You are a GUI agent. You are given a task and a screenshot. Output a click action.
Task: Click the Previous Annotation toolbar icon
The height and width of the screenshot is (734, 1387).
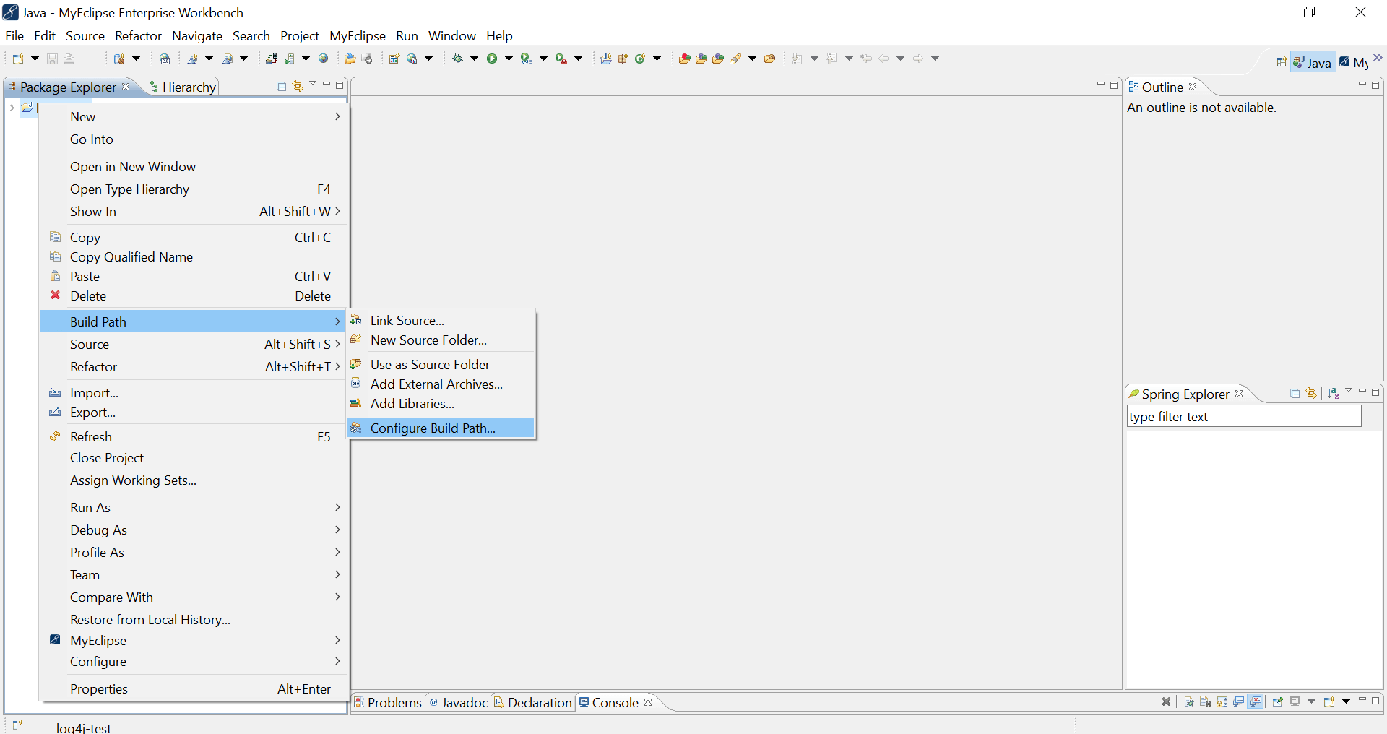click(x=831, y=59)
